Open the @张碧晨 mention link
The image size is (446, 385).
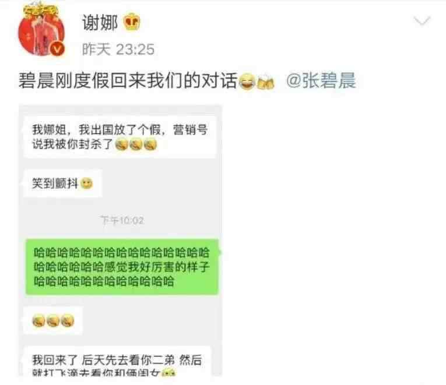(321, 81)
